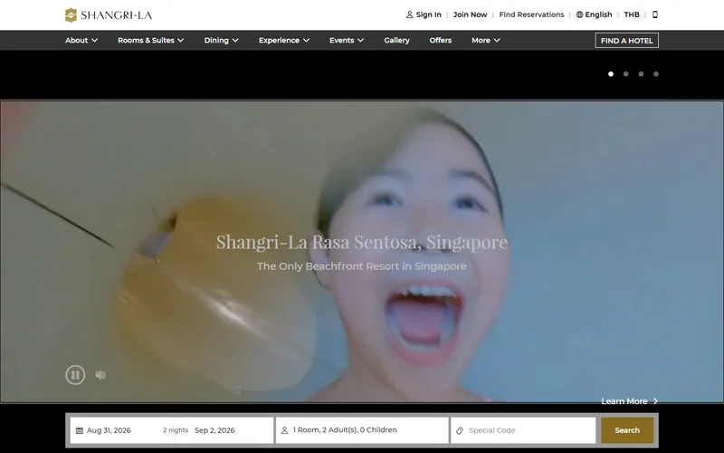Expand the Events menu
The image size is (724, 453).
(347, 40)
